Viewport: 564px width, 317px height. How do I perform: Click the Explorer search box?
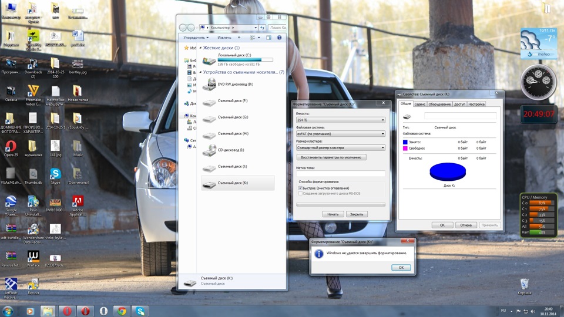[278, 28]
